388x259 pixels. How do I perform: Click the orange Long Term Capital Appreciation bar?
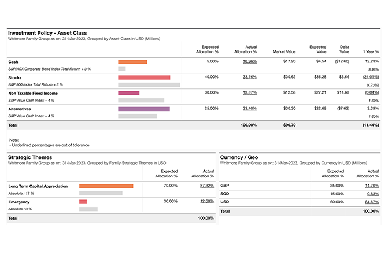click(106, 186)
